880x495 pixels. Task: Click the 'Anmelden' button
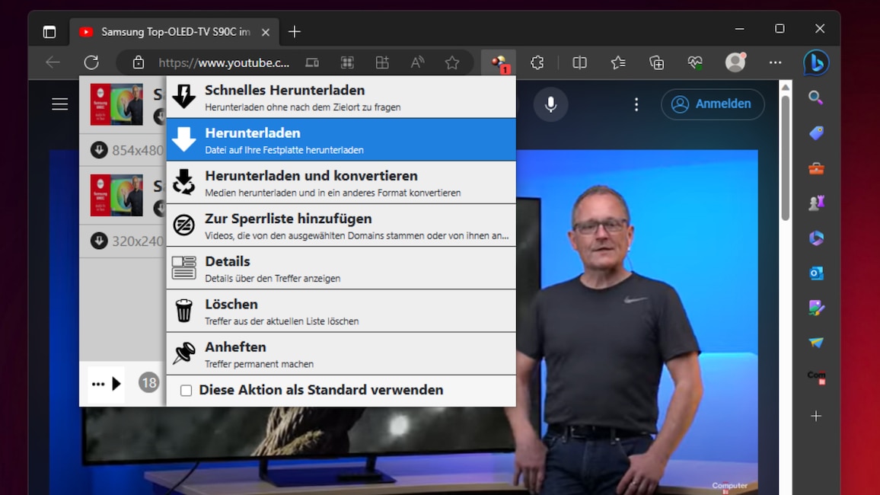713,104
